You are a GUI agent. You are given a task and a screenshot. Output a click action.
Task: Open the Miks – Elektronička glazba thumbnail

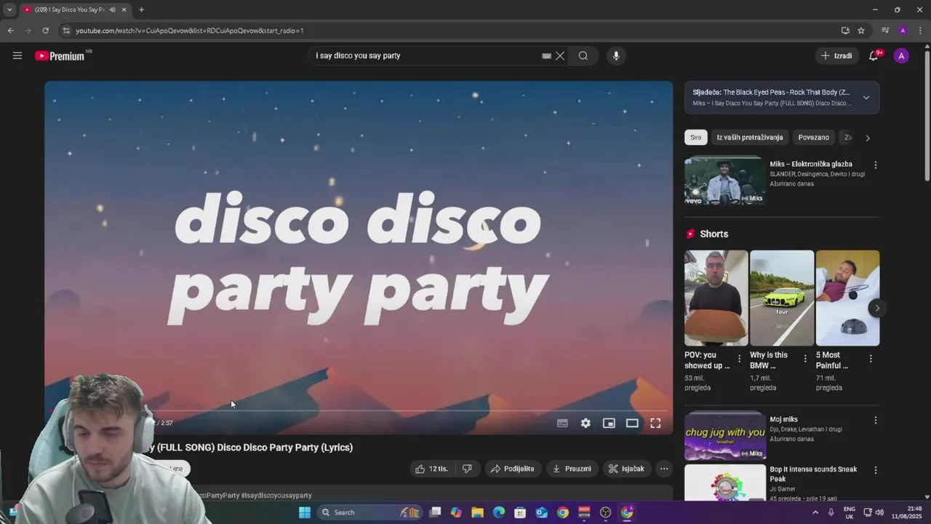click(725, 180)
